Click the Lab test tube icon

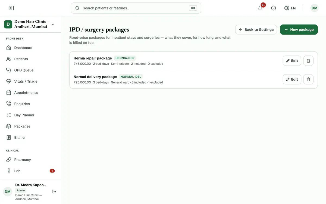click(9, 171)
